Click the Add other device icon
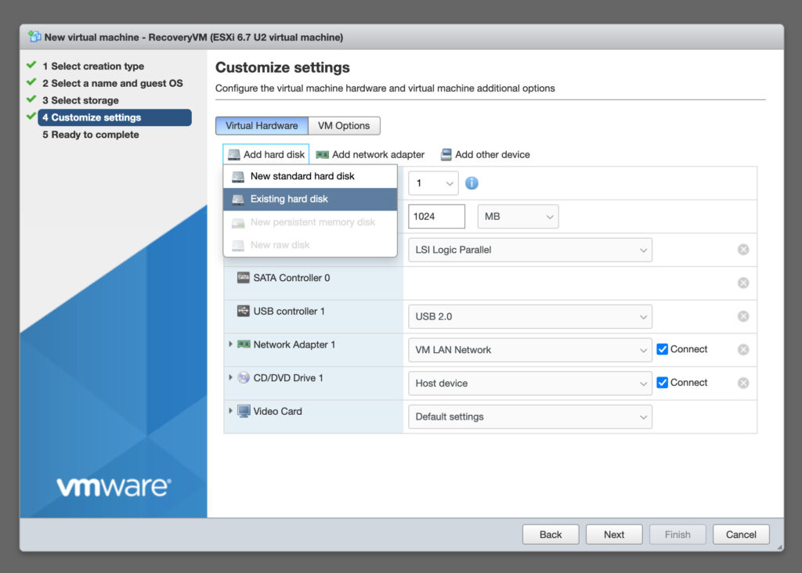The image size is (802, 573). pos(446,154)
